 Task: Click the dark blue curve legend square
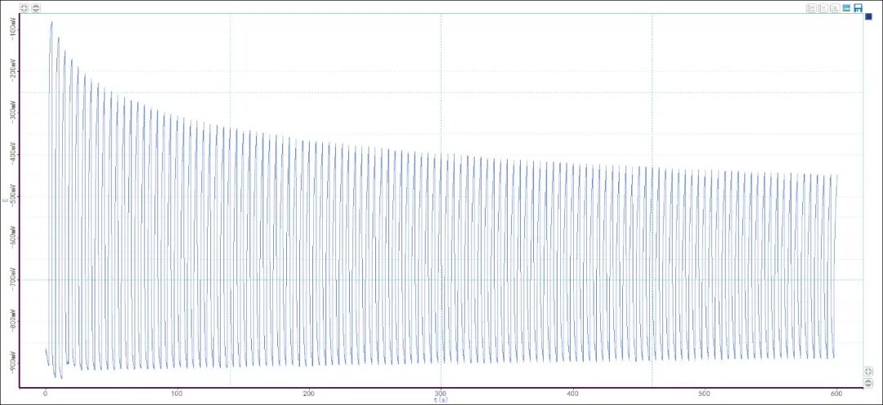[x=868, y=16]
